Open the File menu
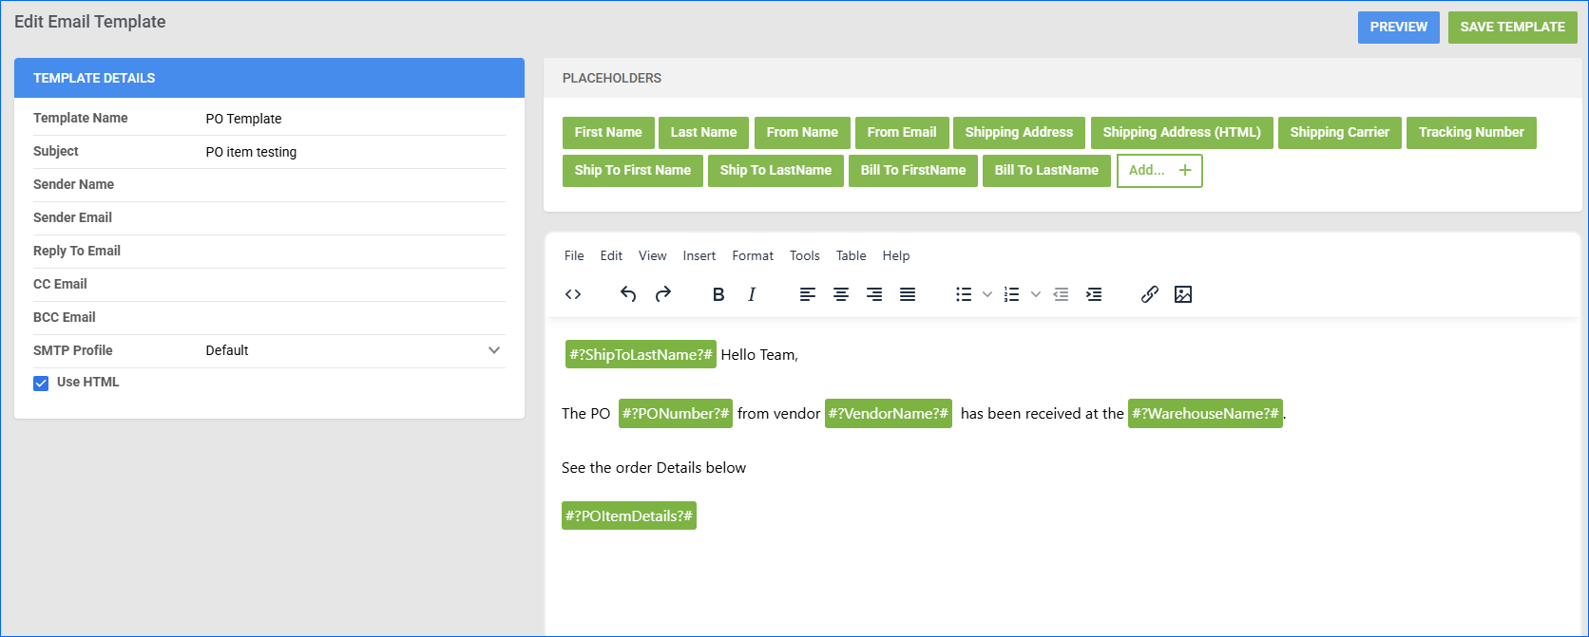 [x=574, y=255]
